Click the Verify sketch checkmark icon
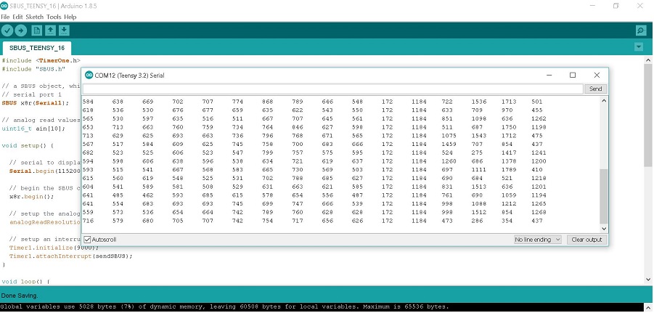The height and width of the screenshot is (313, 654). click(7, 31)
